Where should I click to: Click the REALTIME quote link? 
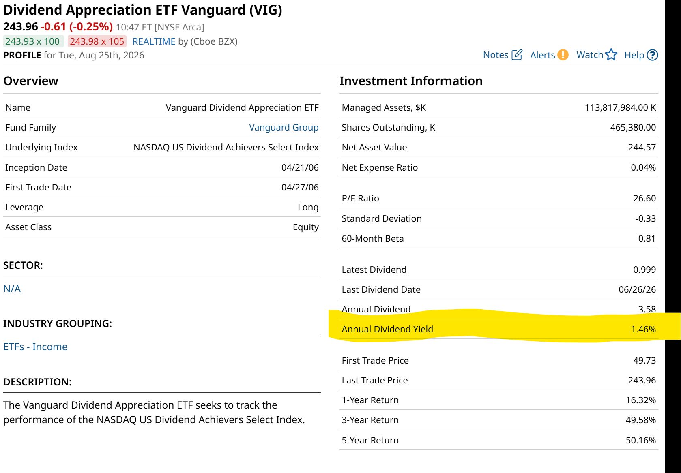(x=154, y=41)
